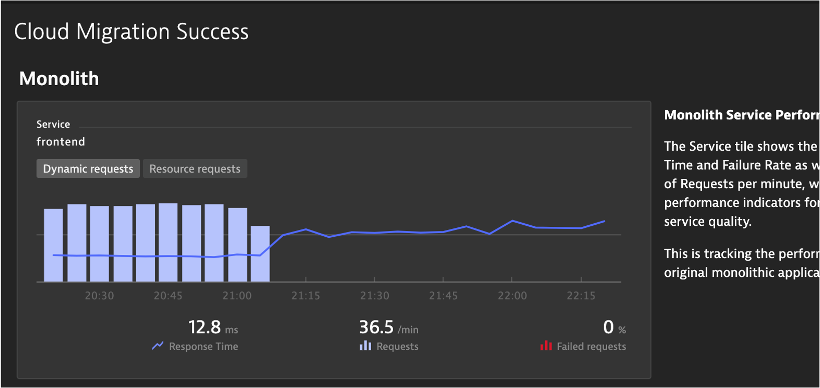The width and height of the screenshot is (820, 388).
Task: Click the red Failed requests icon
Action: pos(546,346)
